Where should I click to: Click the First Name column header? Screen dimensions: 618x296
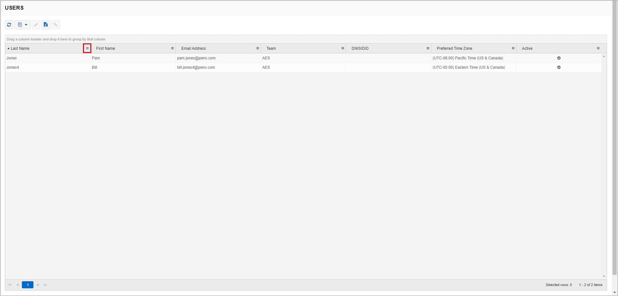point(105,48)
